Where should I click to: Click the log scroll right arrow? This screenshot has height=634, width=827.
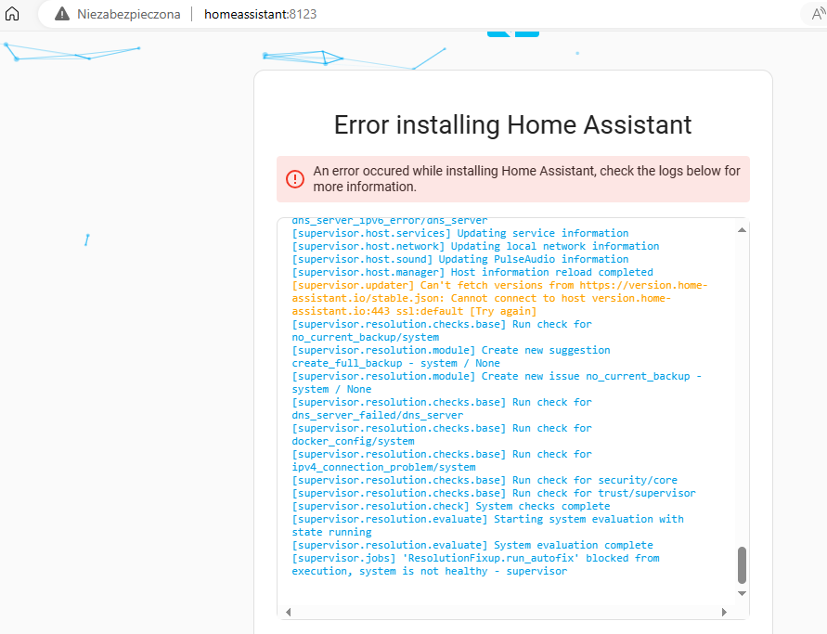pos(724,612)
